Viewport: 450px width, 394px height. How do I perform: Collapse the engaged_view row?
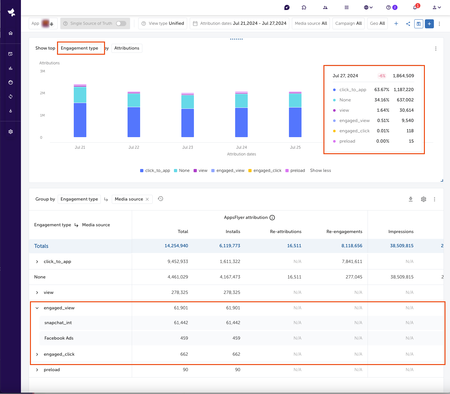click(37, 308)
